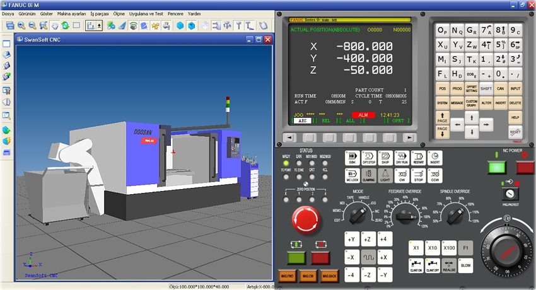
Task: Click the manual pulse handwheel dial
Action: [506, 252]
